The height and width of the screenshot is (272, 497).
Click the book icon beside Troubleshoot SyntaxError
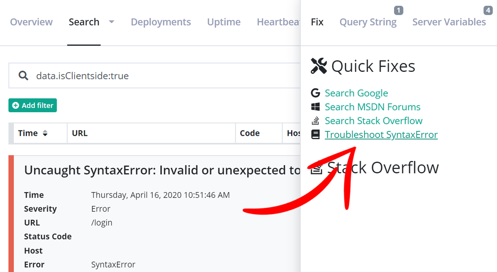316,134
